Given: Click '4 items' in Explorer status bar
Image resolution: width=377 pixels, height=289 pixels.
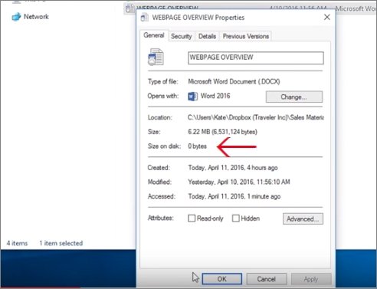Looking at the screenshot, I should tap(17, 243).
